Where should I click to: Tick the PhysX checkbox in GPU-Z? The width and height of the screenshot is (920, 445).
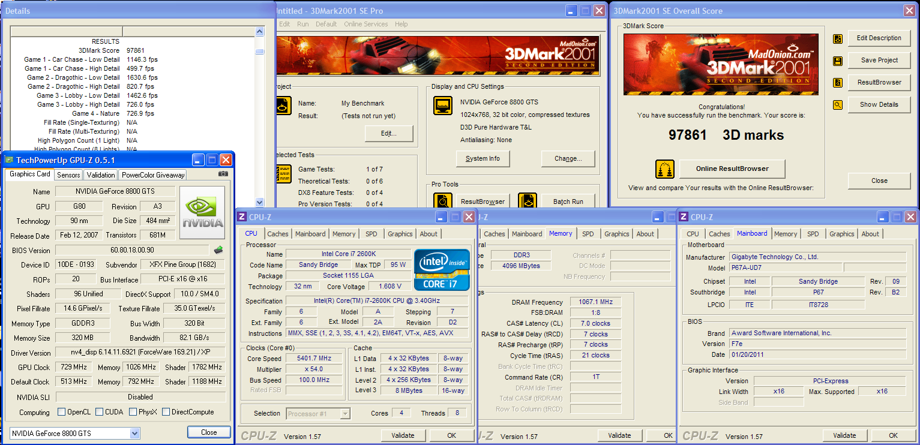click(132, 412)
